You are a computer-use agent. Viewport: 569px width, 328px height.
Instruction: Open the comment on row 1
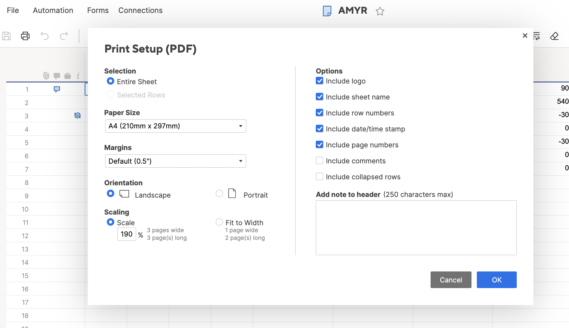click(57, 89)
